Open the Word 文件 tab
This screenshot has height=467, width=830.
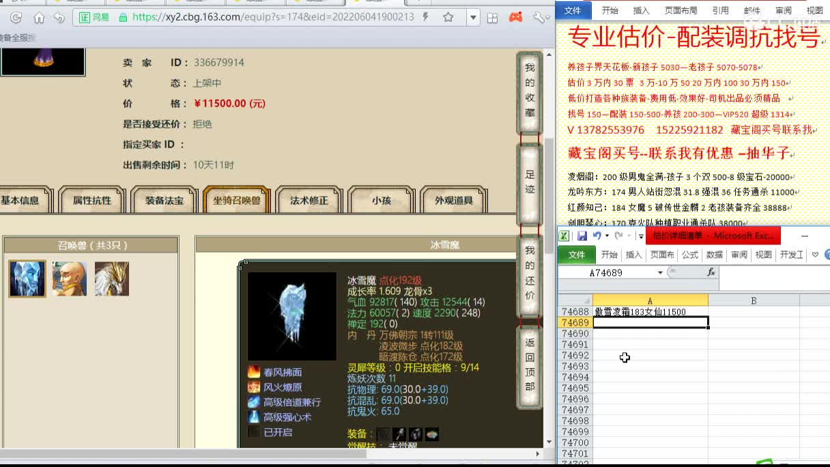[573, 10]
